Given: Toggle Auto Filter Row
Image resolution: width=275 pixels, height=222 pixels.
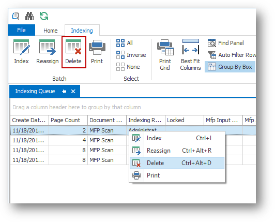Looking at the screenshot, I should coord(232,55).
